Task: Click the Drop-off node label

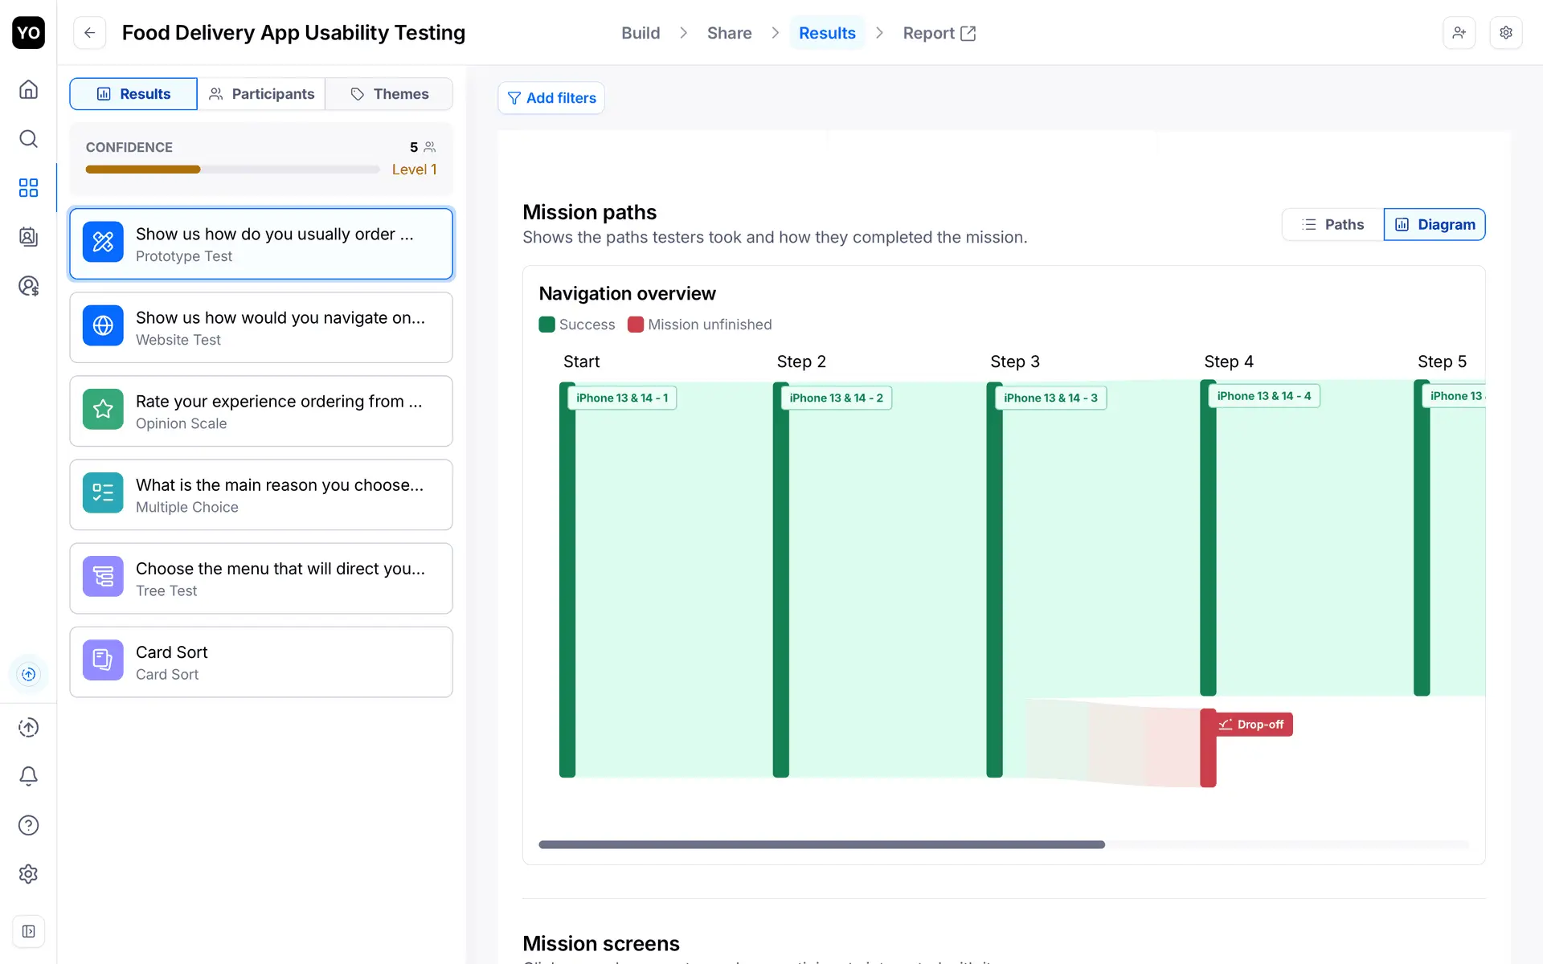Action: (x=1252, y=725)
